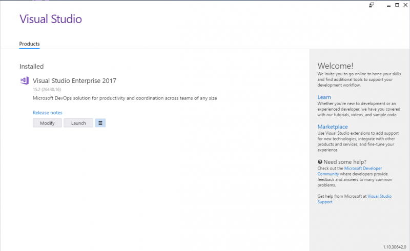Image resolution: width=410 pixels, height=251 pixels.
Task: Click installer version 1.10.30642.0 text
Action: [x=395, y=247]
